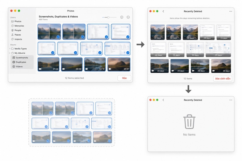Click the Photos window title

click(70, 11)
